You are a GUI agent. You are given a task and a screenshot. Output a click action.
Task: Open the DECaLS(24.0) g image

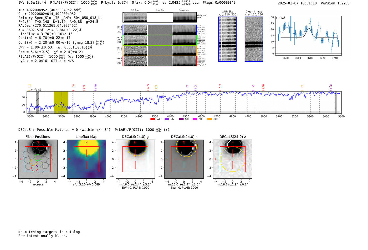(x=135, y=159)
